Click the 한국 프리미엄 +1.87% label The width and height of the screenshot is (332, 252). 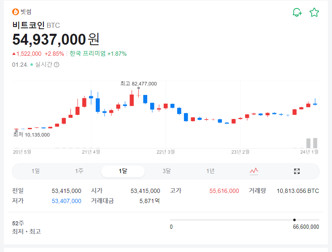(x=98, y=54)
